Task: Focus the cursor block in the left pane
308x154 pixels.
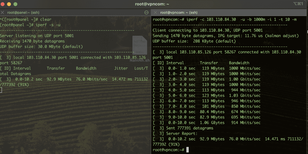Action: (x=1, y=90)
